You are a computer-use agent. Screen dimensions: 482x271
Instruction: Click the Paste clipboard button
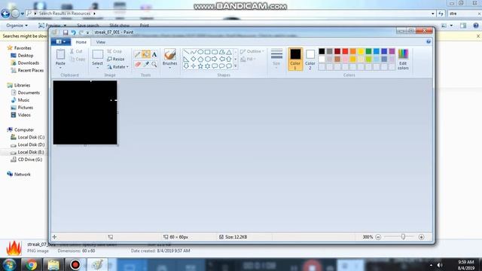pos(60,57)
